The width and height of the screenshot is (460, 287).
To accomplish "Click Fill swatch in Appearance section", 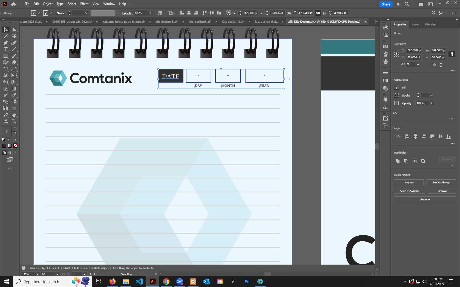I will [396, 87].
